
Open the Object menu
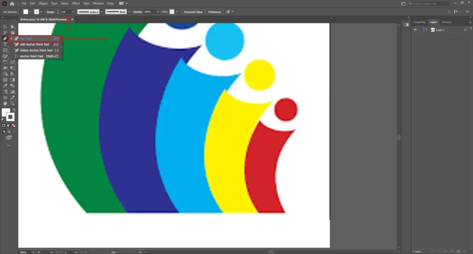(x=43, y=3)
